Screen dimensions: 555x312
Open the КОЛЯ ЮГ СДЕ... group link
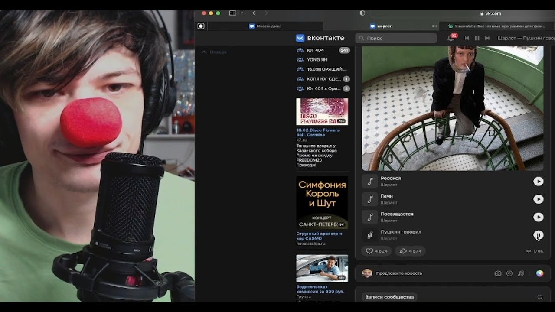(323, 79)
